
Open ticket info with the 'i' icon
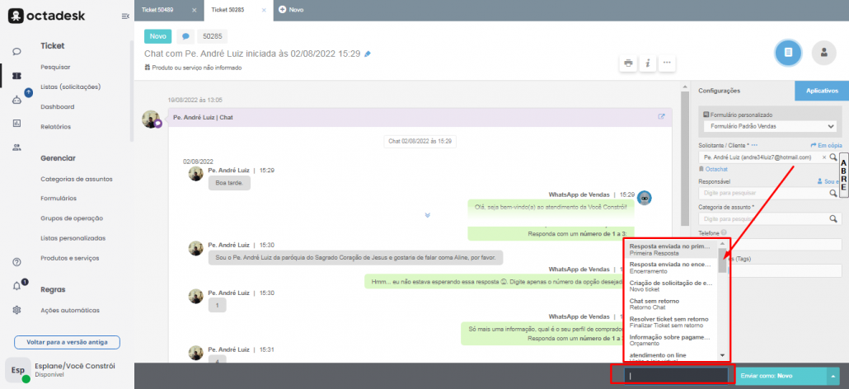tap(648, 63)
